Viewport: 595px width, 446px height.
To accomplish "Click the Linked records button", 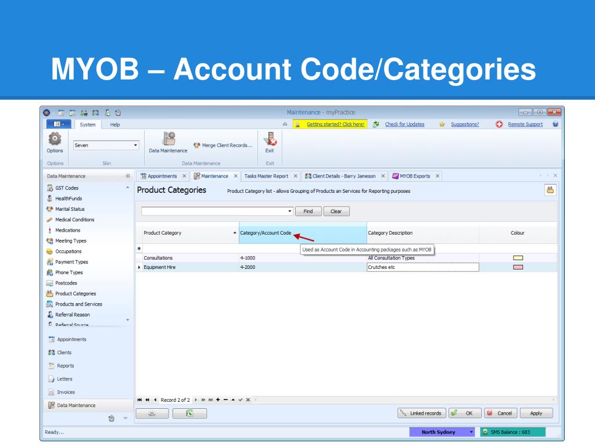I will click(422, 413).
